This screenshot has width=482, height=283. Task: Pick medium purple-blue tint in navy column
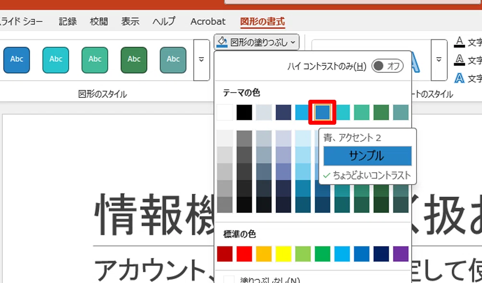283,172
